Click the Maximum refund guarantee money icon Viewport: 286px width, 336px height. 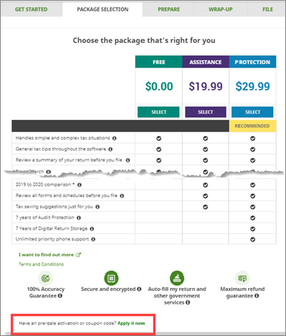point(242,278)
